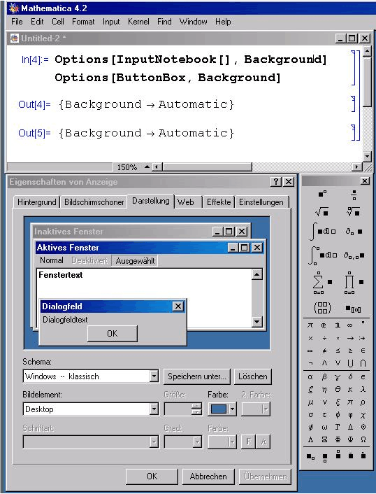Switch to the Hintergrund tab

click(x=37, y=202)
